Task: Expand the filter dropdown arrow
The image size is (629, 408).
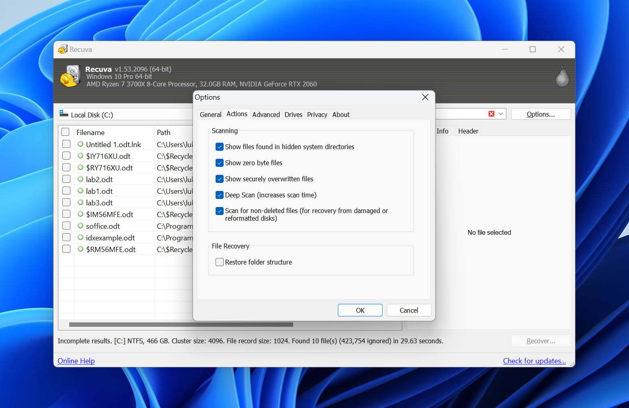Action: point(501,114)
